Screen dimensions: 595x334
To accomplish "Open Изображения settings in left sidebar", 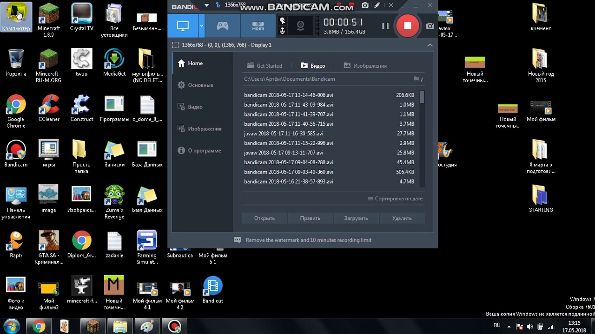I will coord(203,128).
